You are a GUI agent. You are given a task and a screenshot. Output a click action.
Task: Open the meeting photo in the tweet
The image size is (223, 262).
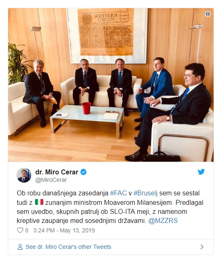point(111,85)
